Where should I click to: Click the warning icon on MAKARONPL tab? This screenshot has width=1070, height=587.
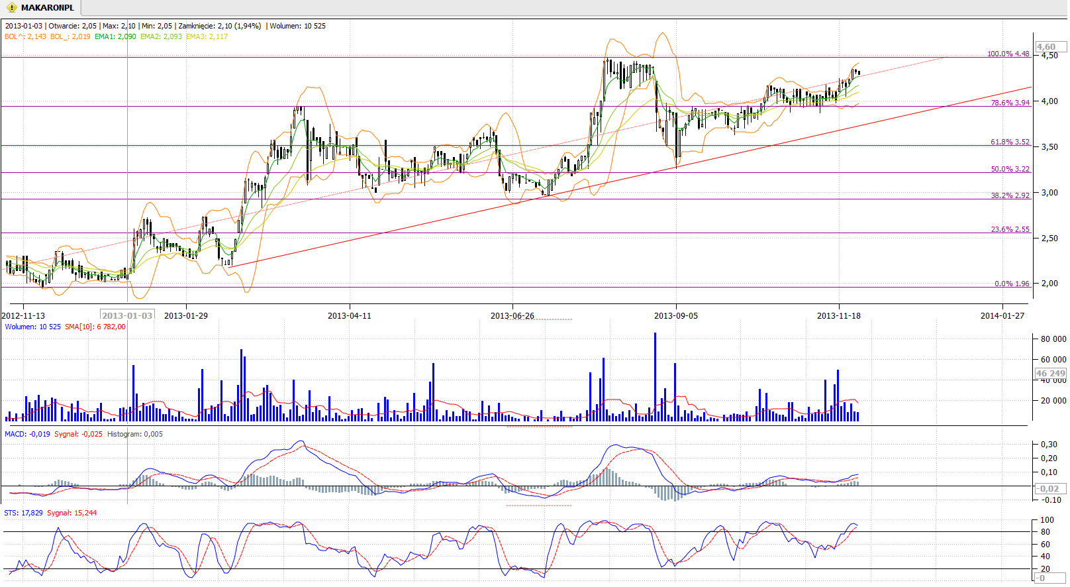point(11,8)
